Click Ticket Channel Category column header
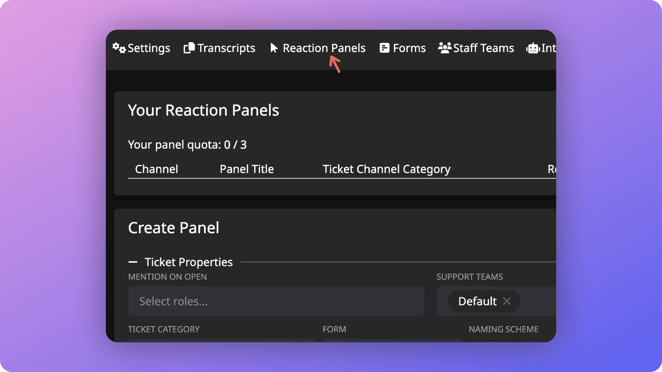 pos(386,169)
